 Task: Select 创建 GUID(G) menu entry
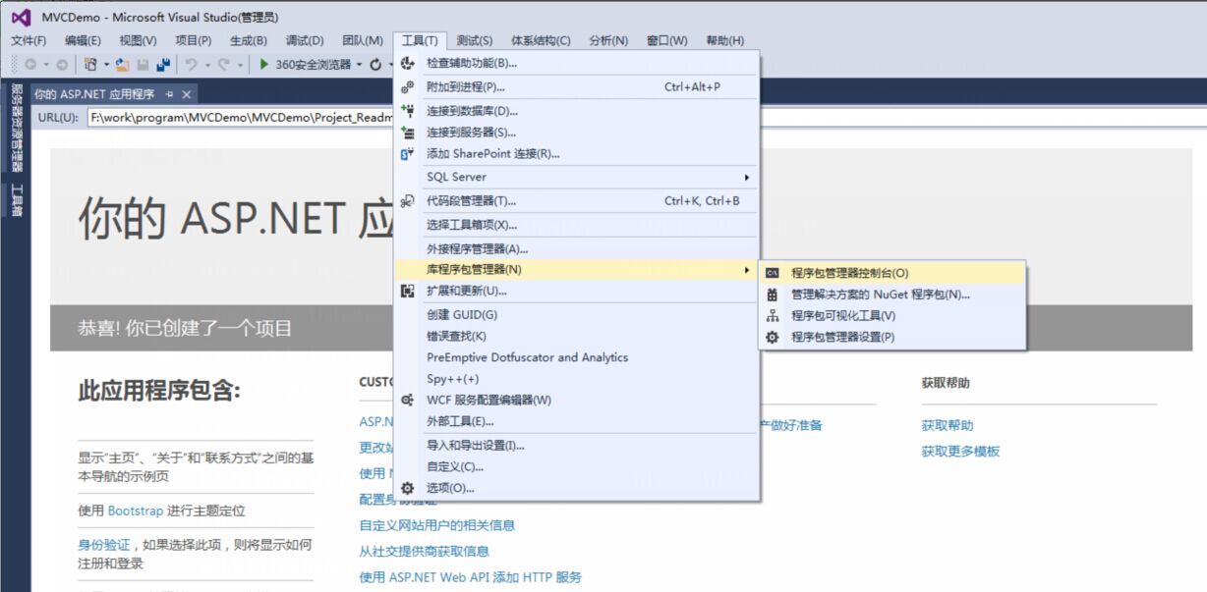577,314
